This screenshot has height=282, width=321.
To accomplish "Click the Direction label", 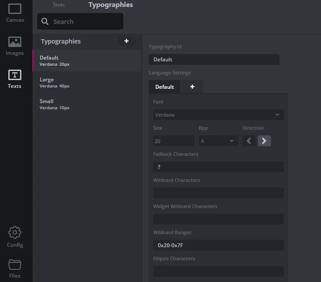I will pyautogui.click(x=253, y=128).
